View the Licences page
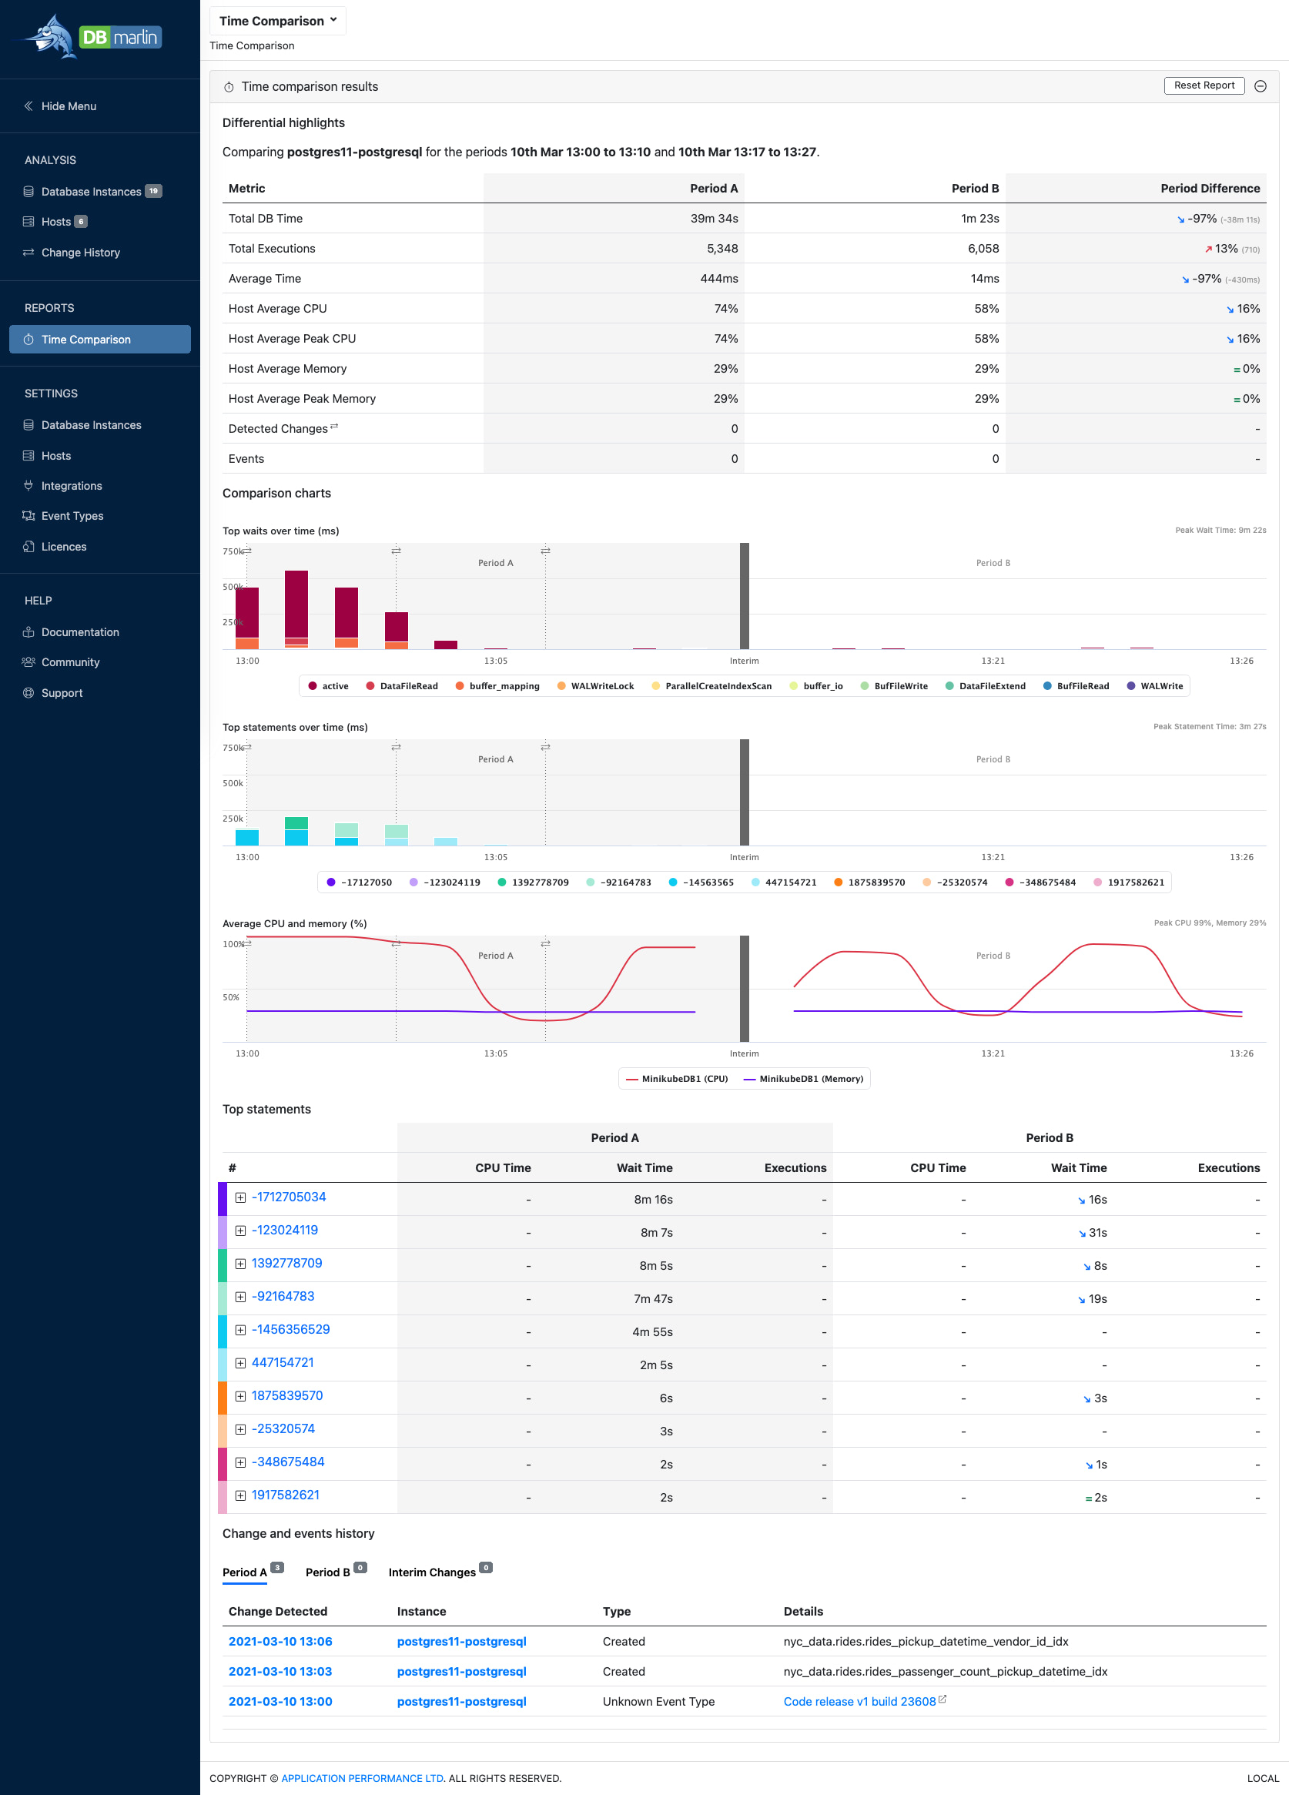Image resolution: width=1289 pixels, height=1795 pixels. [x=64, y=546]
